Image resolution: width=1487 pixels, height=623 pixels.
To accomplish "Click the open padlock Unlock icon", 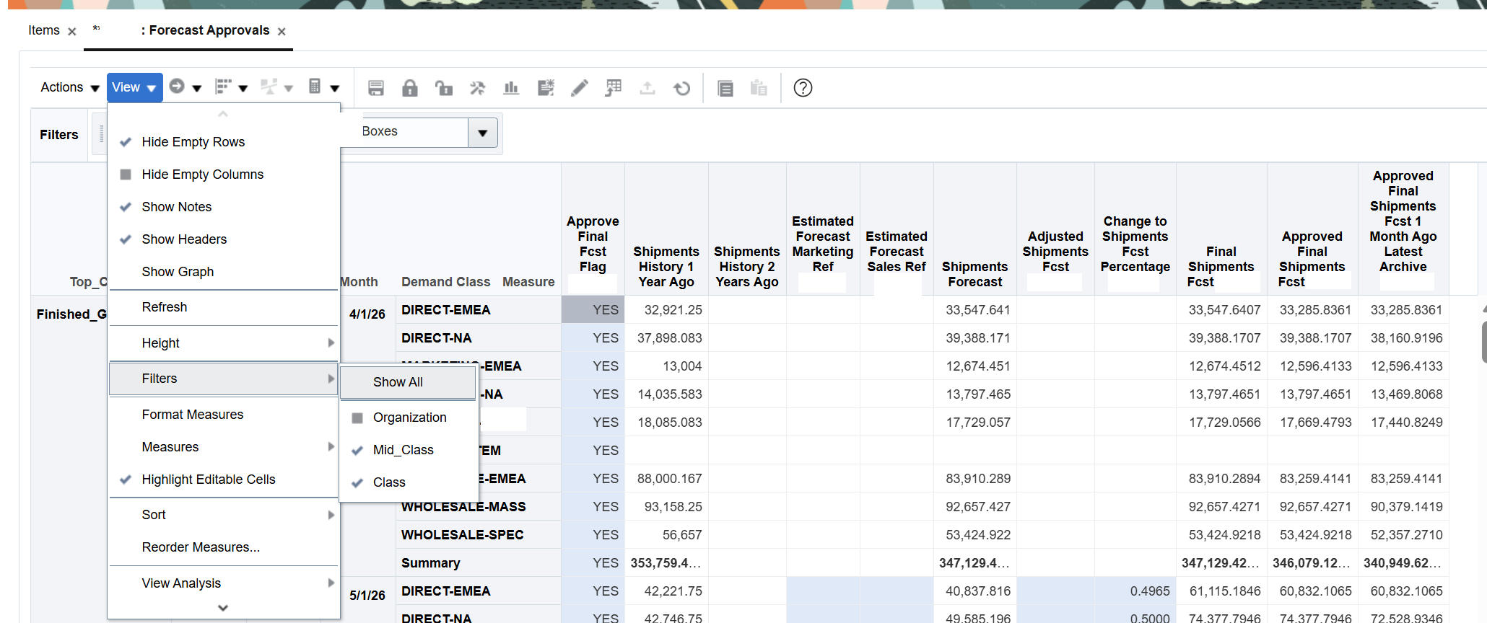I will [x=443, y=88].
